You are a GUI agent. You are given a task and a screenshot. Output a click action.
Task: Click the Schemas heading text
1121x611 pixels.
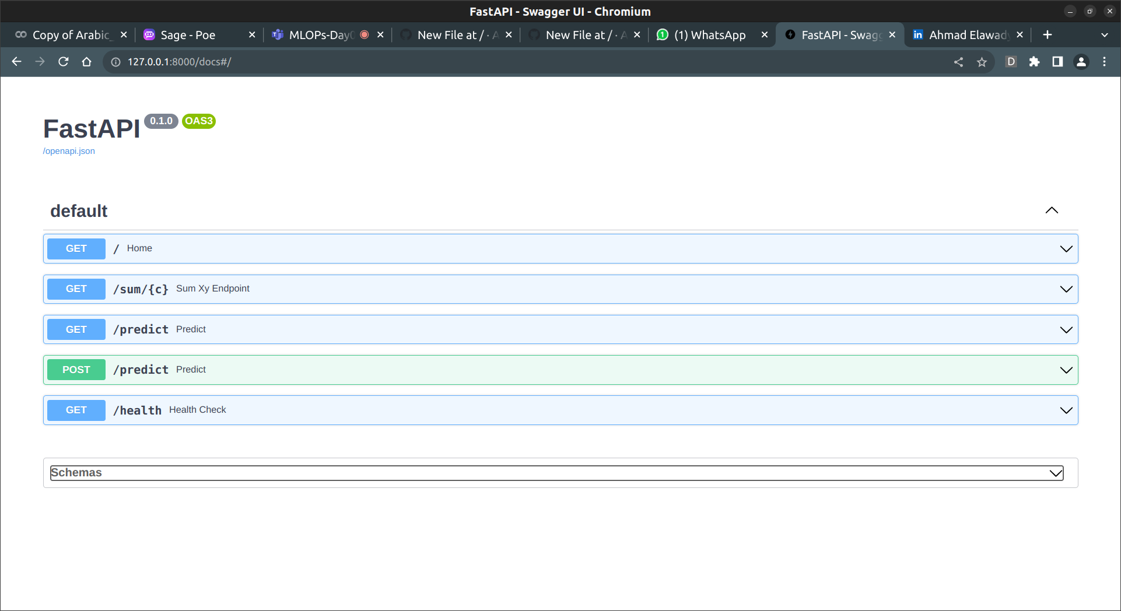point(76,472)
